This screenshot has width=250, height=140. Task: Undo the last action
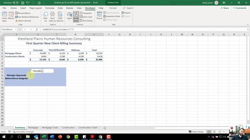(x=27, y=3)
